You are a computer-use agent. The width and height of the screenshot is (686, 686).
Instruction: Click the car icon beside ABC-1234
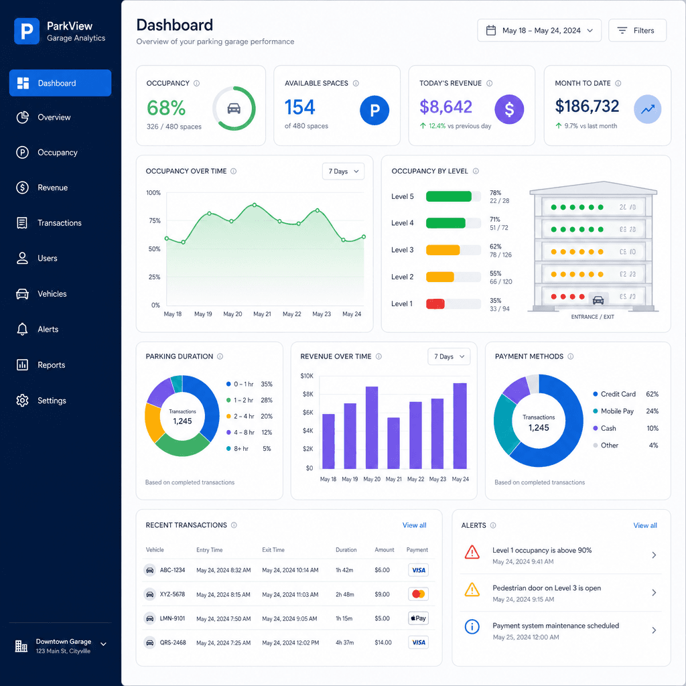[x=149, y=570]
